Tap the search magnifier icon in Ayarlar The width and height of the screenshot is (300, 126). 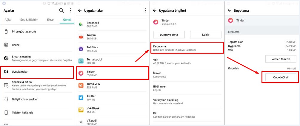pos(61,10)
